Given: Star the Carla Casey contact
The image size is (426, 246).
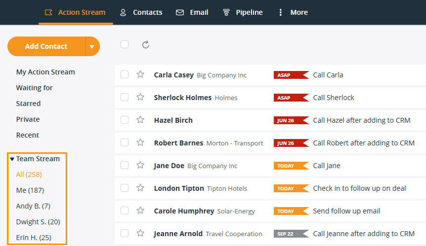Looking at the screenshot, I should pyautogui.click(x=140, y=74).
